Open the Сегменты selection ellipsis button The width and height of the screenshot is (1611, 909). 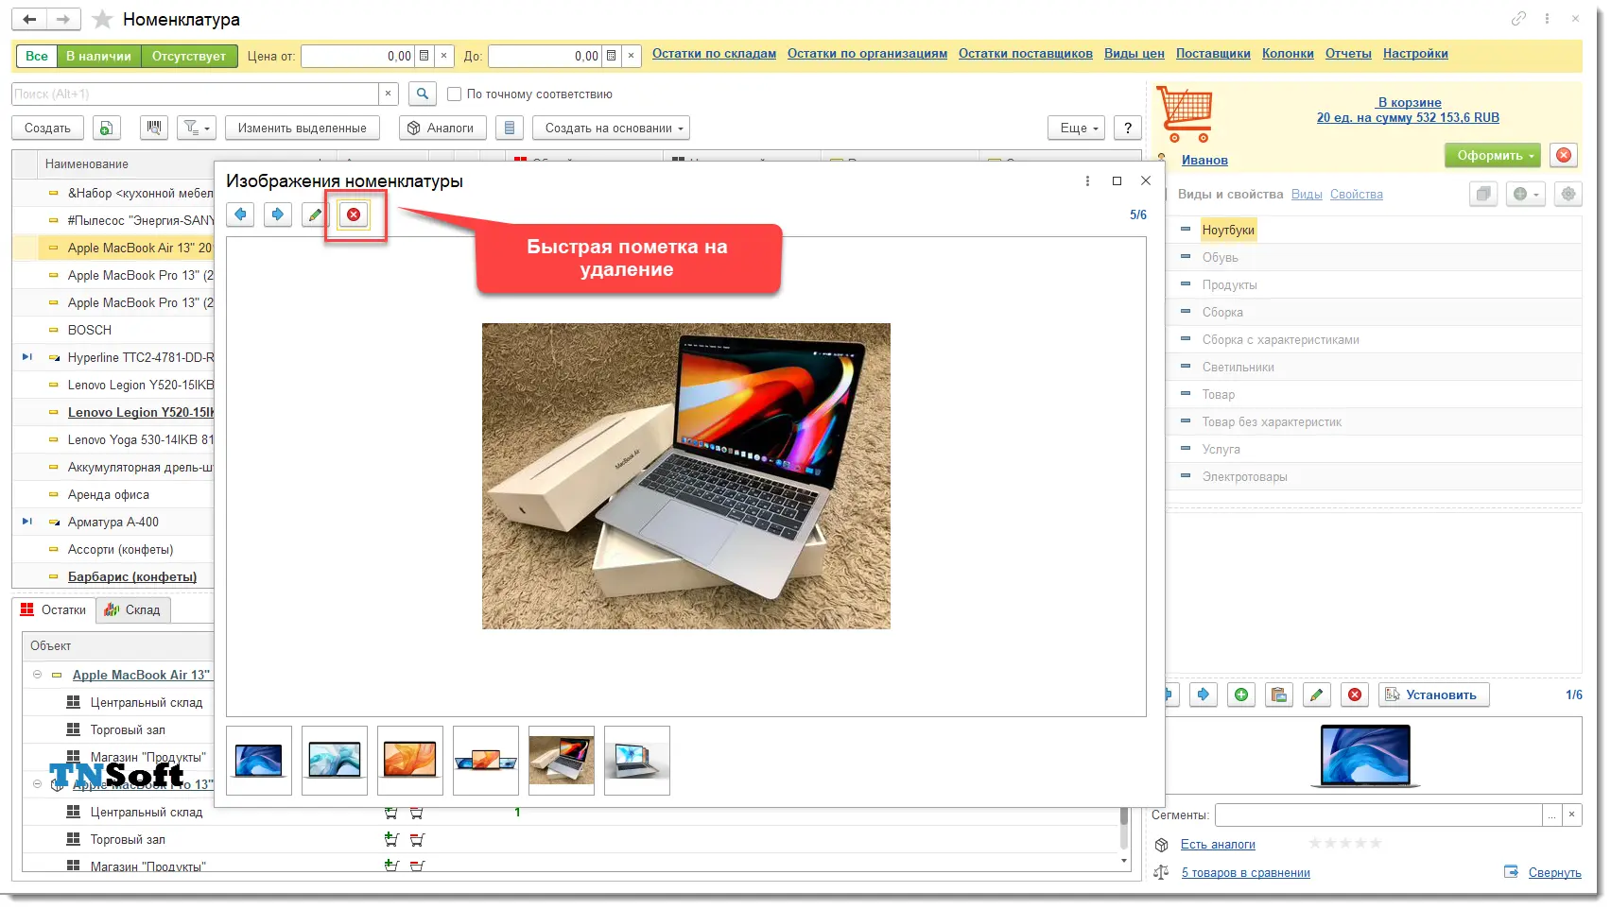tap(1552, 815)
